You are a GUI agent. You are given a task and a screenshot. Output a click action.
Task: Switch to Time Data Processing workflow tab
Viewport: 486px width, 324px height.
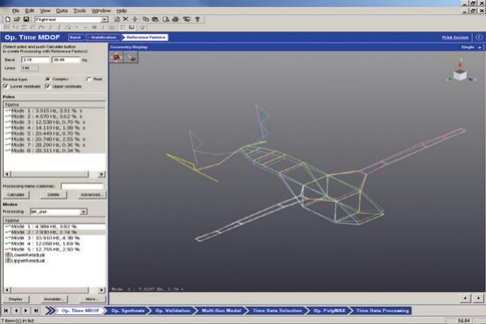click(x=382, y=311)
